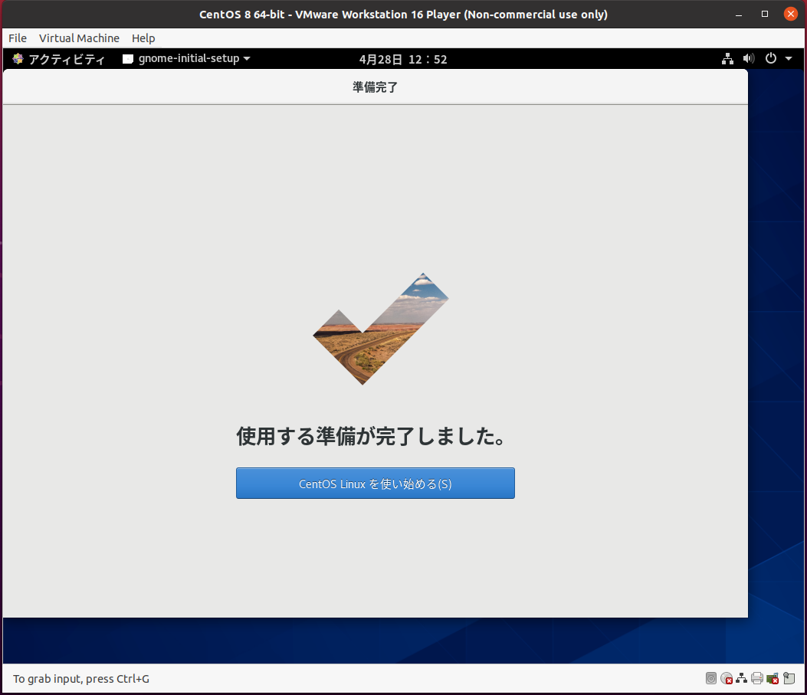Click the GNOME wired network icon
807x695 pixels.
(728, 59)
